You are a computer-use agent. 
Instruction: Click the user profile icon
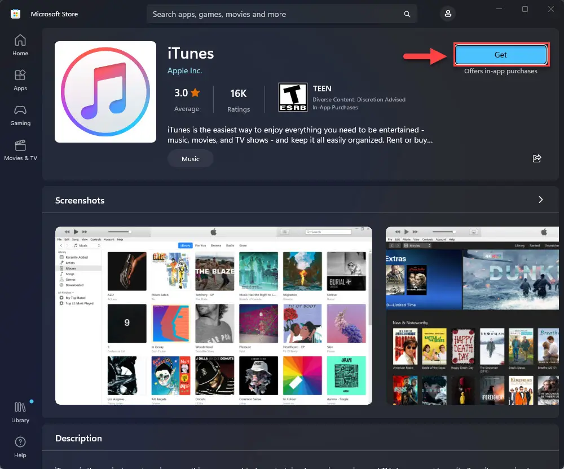click(x=448, y=14)
